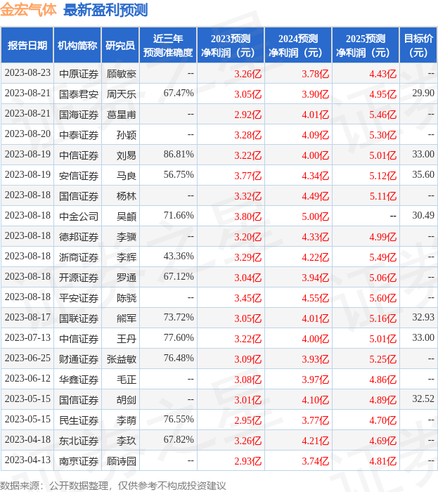The height and width of the screenshot is (492, 438).
Task: Click the 最新盈利预测 heading
Action: pyautogui.click(x=105, y=10)
